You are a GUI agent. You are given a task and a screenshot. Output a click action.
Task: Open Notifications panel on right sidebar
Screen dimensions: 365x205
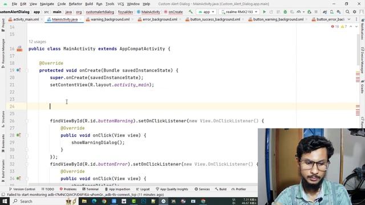pos(363,30)
